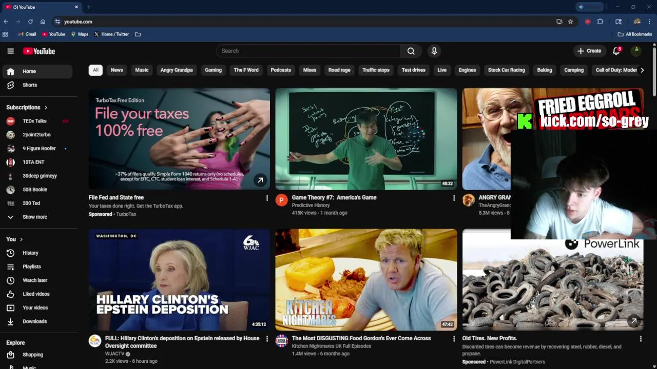657x369 pixels.
Task: Select the Angry Grandpa filter chip
Action: 177,70
